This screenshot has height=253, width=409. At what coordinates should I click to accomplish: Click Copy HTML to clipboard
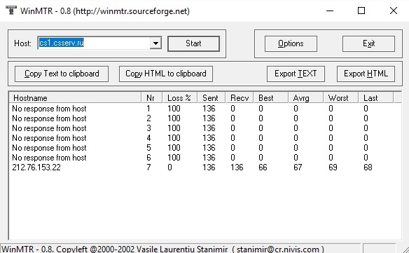click(x=166, y=74)
